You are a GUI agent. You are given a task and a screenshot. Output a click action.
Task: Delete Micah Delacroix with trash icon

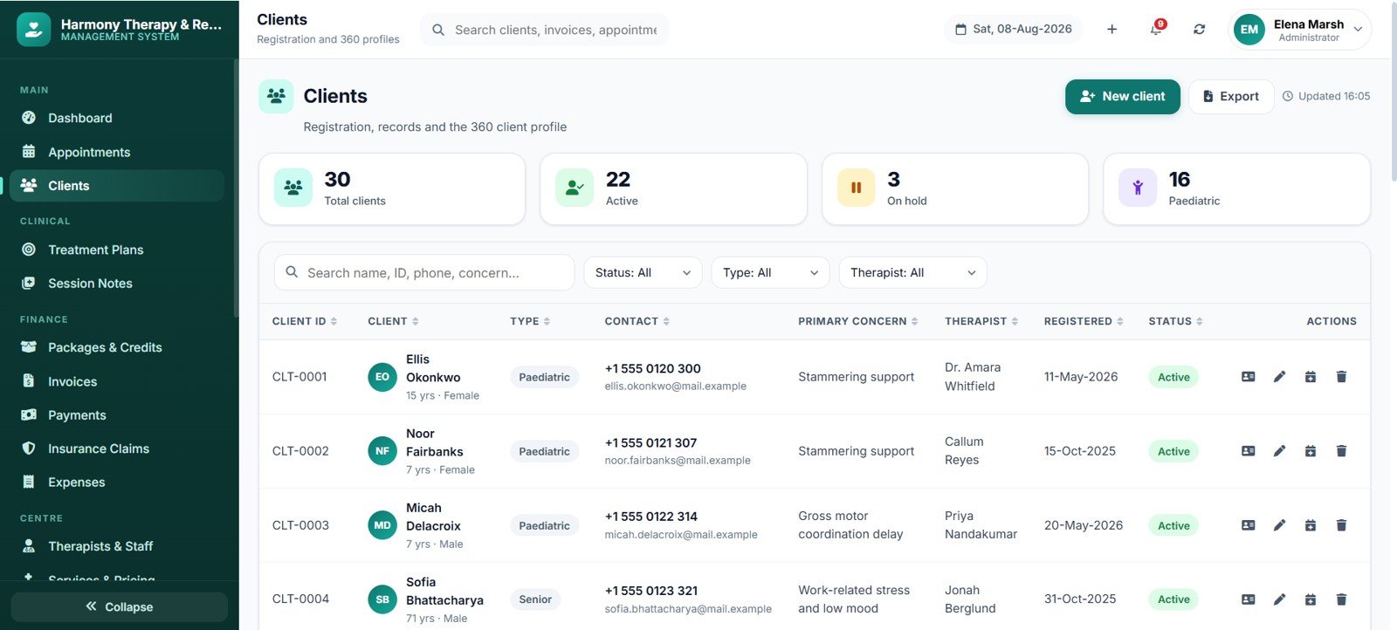pyautogui.click(x=1341, y=525)
